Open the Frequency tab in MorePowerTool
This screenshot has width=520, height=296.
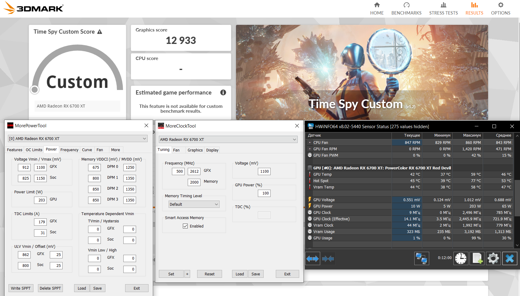[x=69, y=150]
